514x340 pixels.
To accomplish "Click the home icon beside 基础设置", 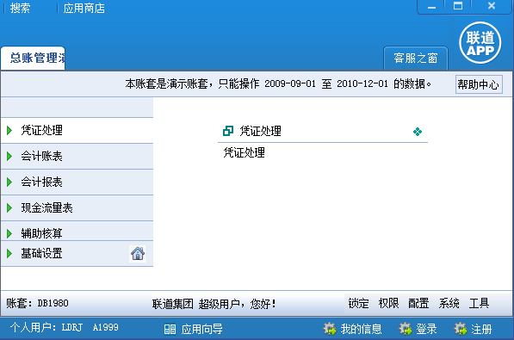I will click(138, 253).
